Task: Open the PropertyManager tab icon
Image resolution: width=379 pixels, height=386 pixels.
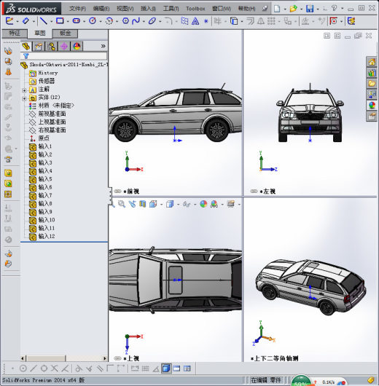Action: tap(39, 47)
